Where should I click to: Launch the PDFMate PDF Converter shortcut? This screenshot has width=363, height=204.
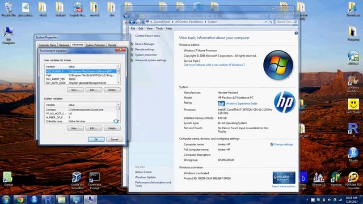click(353, 180)
